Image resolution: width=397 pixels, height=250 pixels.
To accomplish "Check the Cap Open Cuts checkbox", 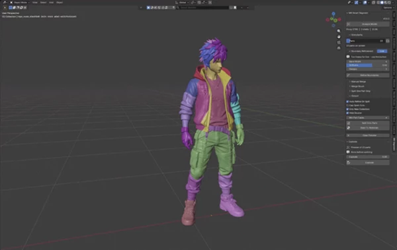I will coord(347,106).
